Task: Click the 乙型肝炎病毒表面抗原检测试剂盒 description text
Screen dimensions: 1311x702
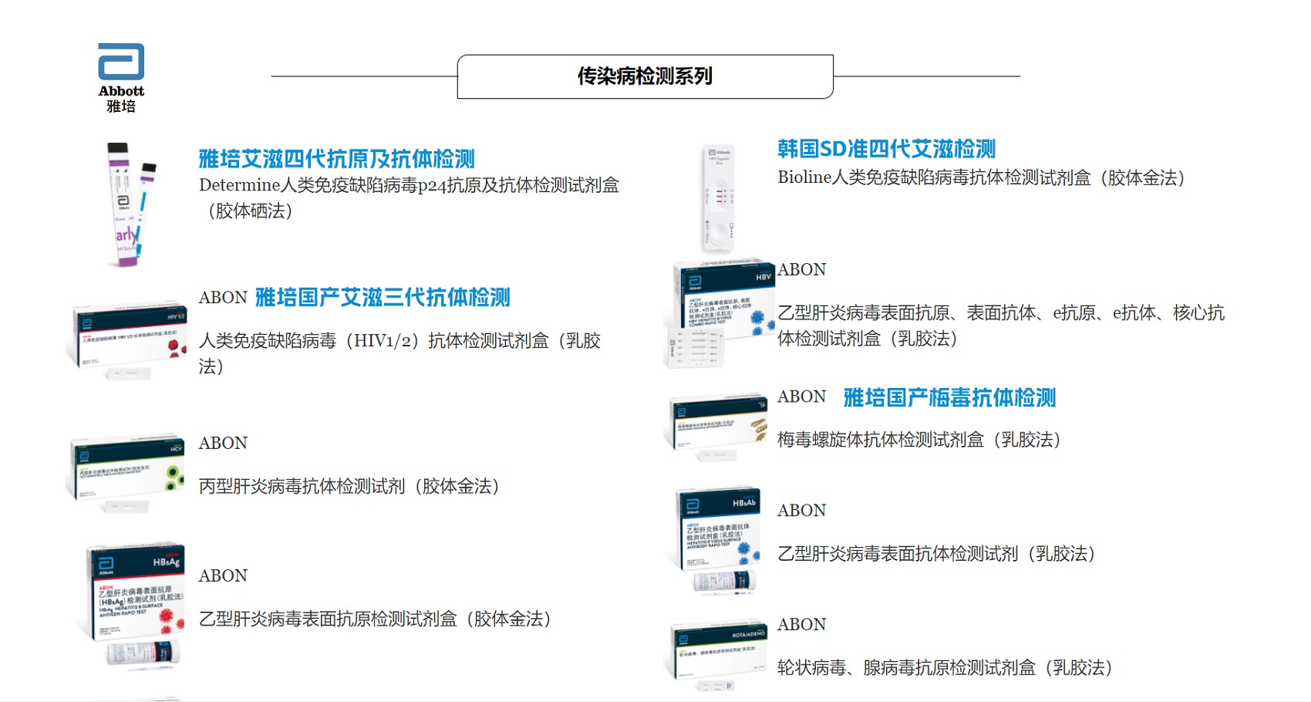Action: click(378, 617)
